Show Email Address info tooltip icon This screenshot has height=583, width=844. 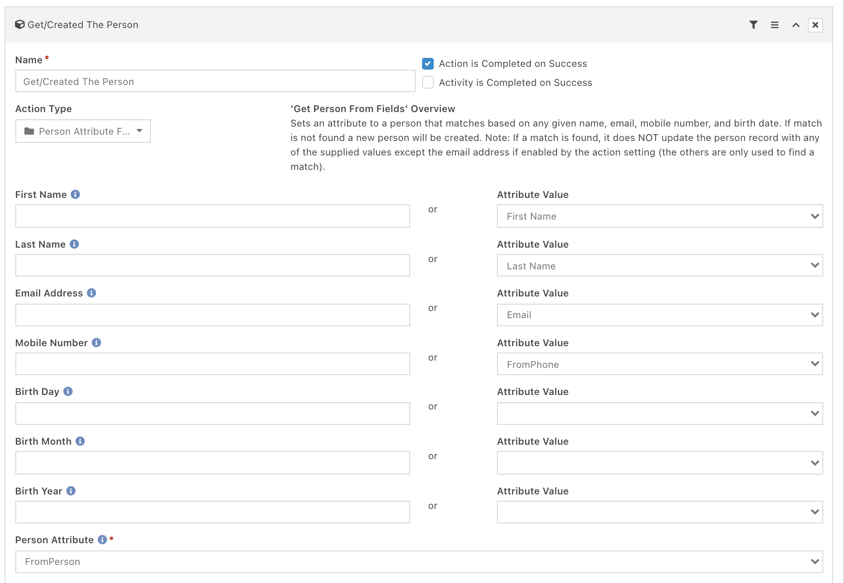point(92,293)
